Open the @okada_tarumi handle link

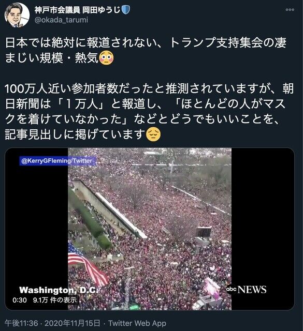pos(61,20)
